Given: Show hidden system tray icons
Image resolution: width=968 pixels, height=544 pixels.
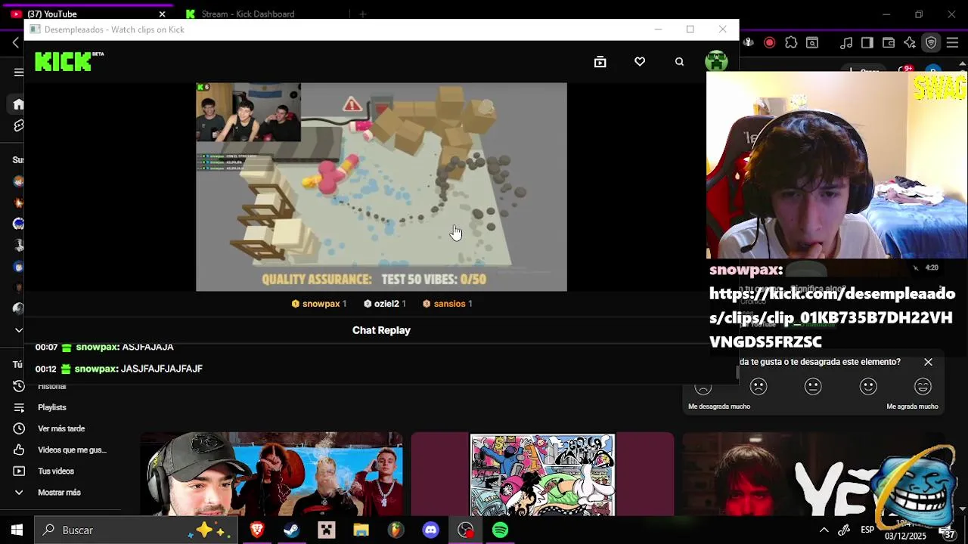Looking at the screenshot, I should pyautogui.click(x=824, y=530).
